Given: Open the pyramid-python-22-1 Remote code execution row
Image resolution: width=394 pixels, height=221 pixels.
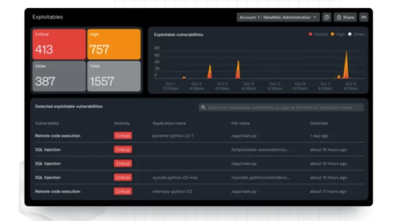Looking at the screenshot, I should tap(199, 136).
